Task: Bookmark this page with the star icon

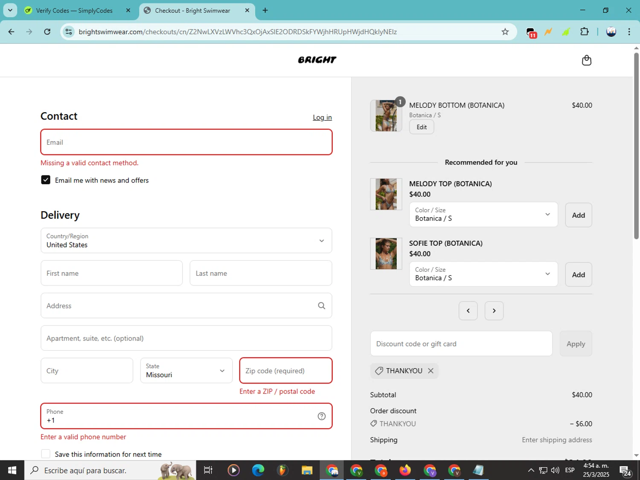Action: click(x=505, y=32)
